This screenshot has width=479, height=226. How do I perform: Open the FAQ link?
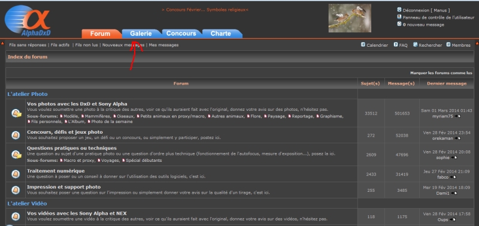click(403, 46)
